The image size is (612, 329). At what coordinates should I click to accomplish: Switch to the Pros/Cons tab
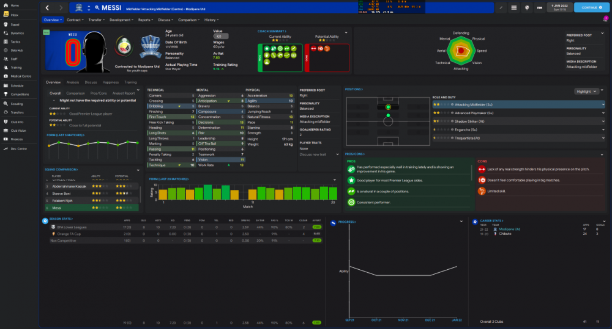(99, 93)
